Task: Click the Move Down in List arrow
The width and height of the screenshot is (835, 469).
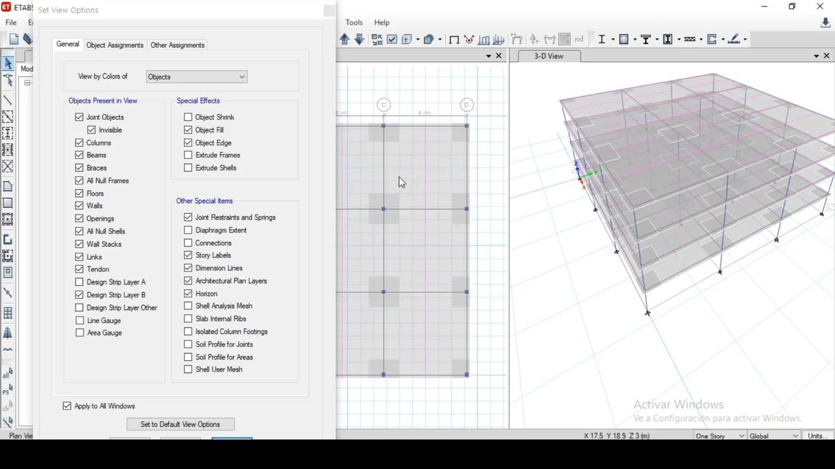Action: (x=359, y=40)
